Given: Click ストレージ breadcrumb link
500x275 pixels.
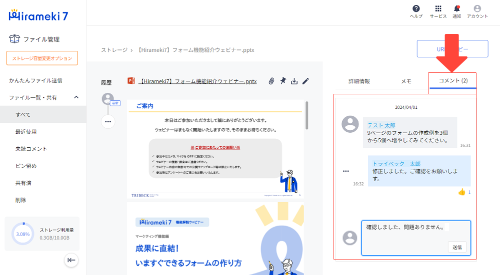Looking at the screenshot, I should tap(114, 50).
